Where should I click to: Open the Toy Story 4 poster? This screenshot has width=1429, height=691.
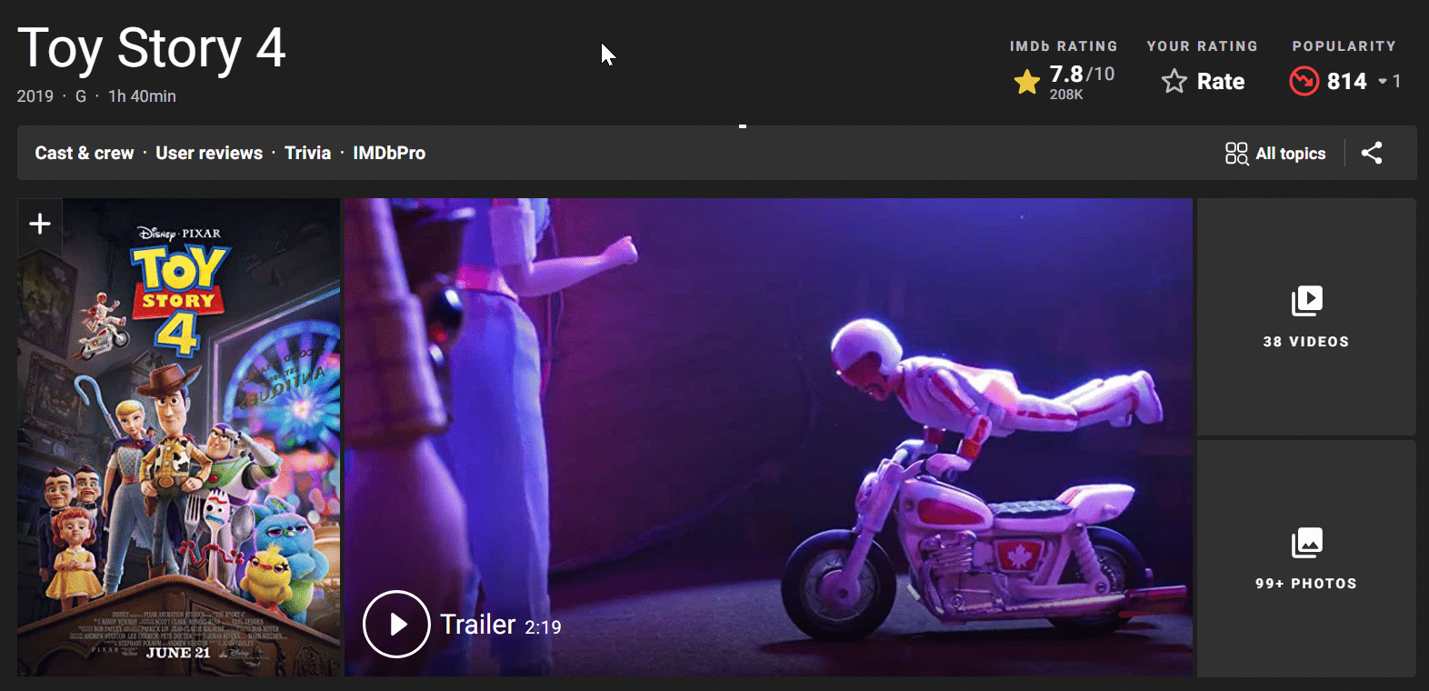click(179, 437)
